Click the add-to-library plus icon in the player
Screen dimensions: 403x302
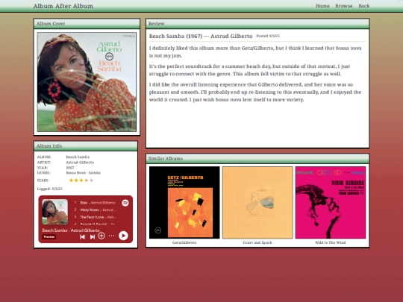coord(101,236)
